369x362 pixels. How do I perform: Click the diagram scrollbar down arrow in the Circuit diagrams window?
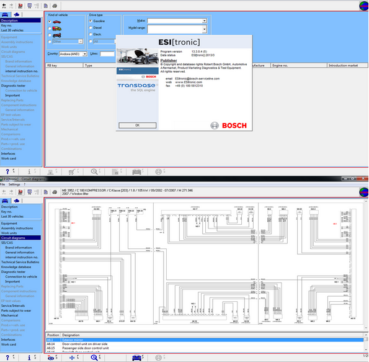click(366, 328)
